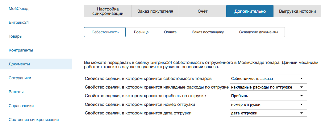
Task: Open the МойСклад sidebar section
Action: click(x=19, y=8)
